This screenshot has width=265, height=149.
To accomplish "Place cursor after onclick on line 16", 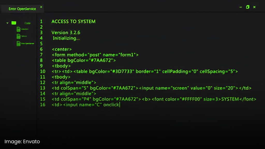I will pos(120,105).
